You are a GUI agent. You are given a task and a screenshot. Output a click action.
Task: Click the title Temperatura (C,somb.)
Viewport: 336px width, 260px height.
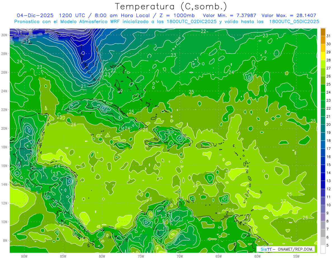coord(171,6)
